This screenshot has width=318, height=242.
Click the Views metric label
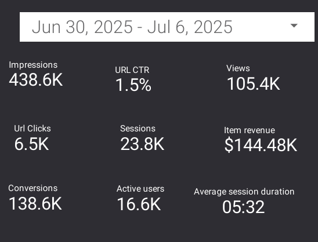point(238,68)
